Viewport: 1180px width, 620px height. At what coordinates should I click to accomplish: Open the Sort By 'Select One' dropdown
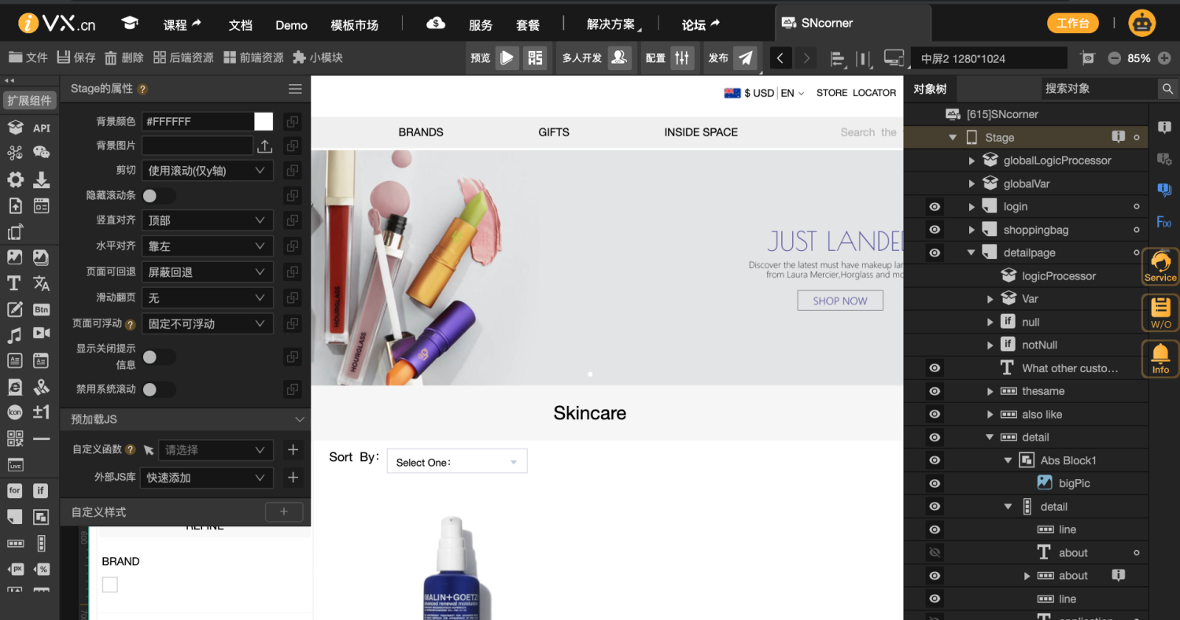457,462
